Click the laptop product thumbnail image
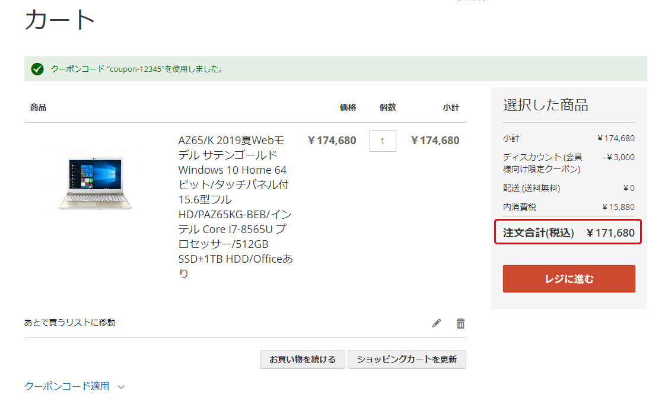Screen dimensions: 665x411 pos(96,183)
